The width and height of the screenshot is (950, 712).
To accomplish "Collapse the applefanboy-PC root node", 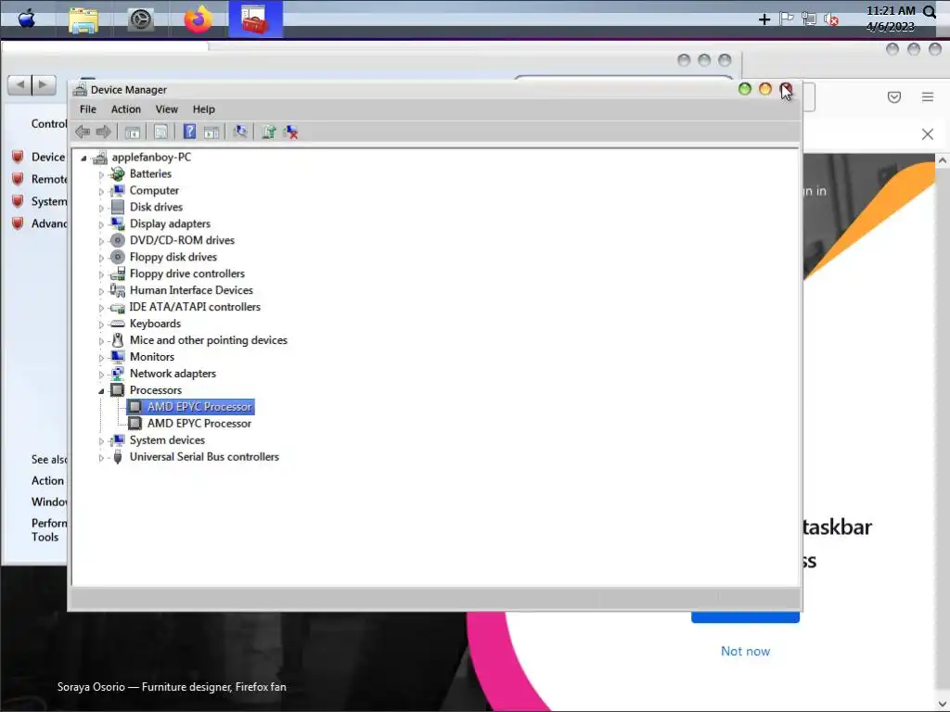I will (x=83, y=158).
